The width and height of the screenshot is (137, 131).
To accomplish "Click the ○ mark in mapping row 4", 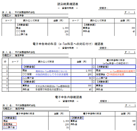I will click(94, 78).
